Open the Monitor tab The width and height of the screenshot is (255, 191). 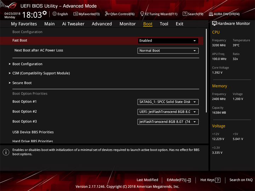pos(127,24)
